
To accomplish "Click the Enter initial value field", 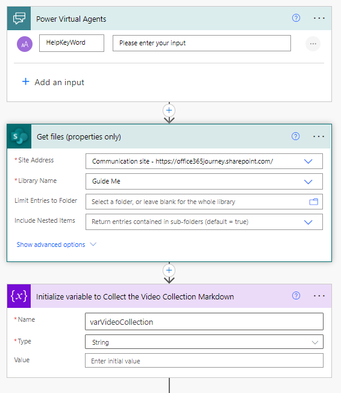I will pyautogui.click(x=204, y=360).
